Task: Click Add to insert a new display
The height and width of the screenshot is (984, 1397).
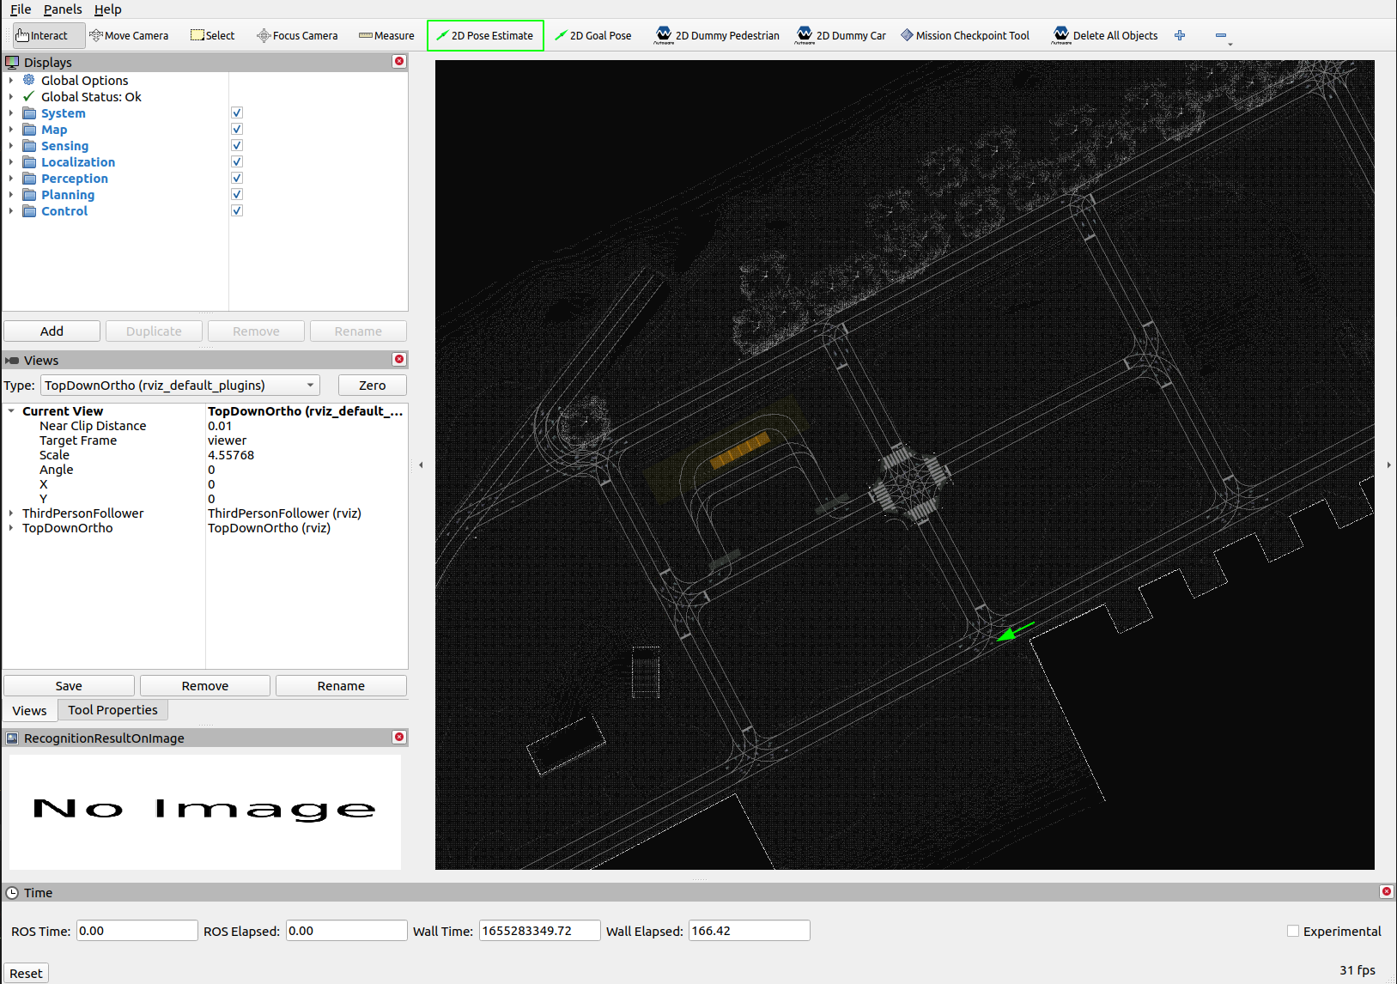Action: point(52,331)
